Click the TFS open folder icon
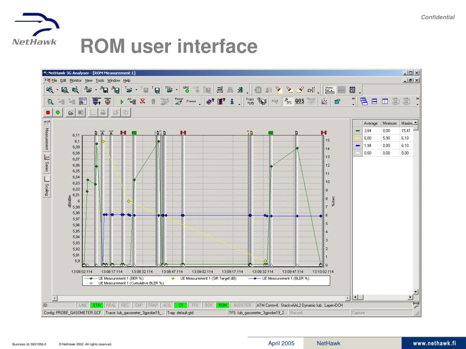The width and height of the screenshot is (466, 349). [x=169, y=90]
